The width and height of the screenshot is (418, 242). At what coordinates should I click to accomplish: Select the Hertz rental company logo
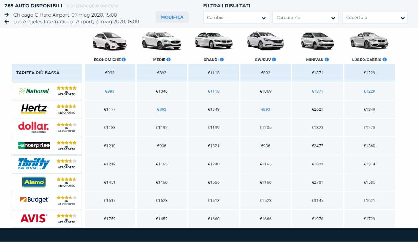(x=34, y=109)
